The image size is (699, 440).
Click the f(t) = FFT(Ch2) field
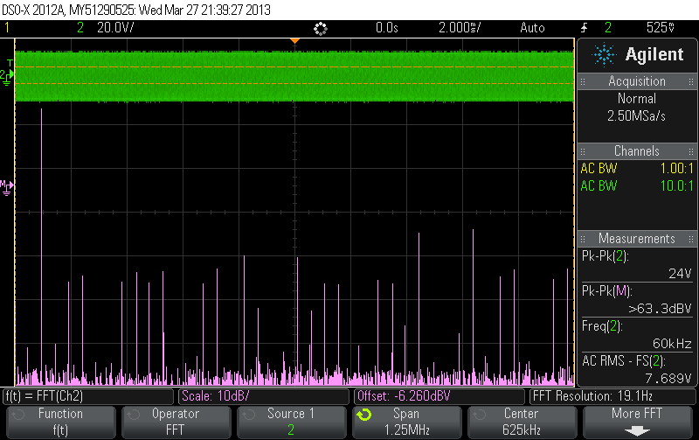(x=88, y=396)
